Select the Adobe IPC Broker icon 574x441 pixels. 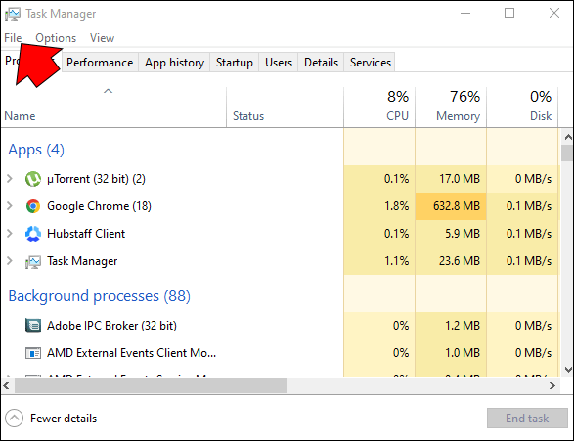coord(33,326)
